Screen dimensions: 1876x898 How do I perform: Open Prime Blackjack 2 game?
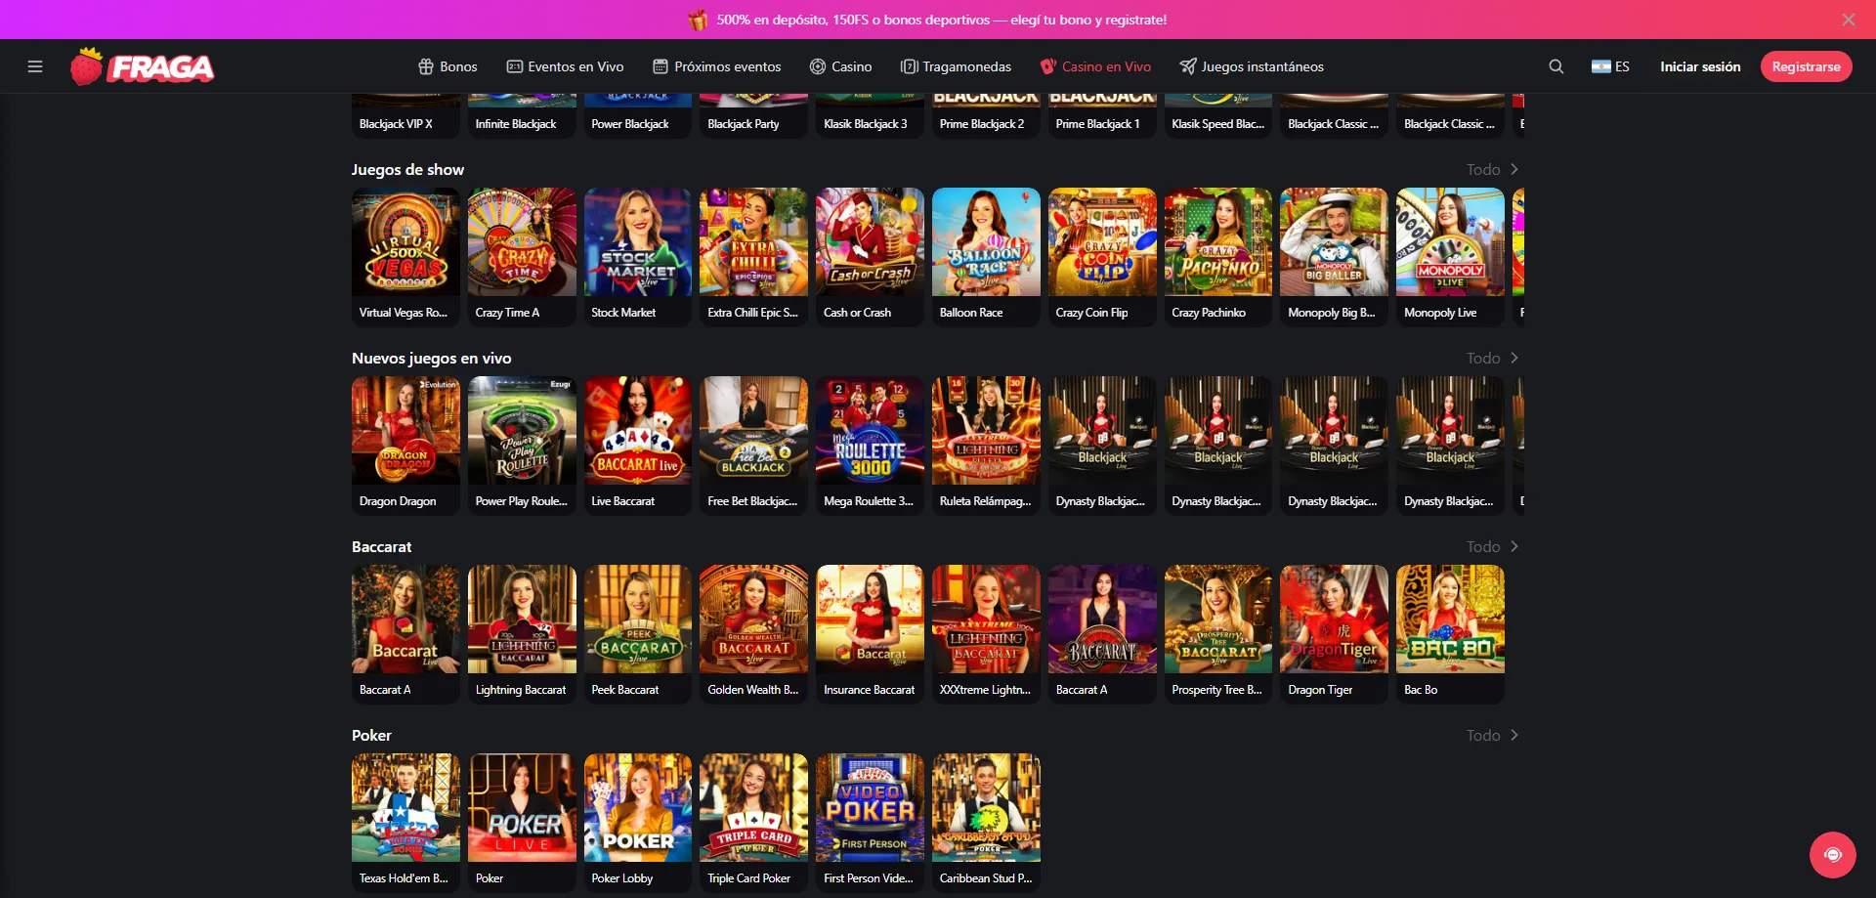(x=986, y=116)
